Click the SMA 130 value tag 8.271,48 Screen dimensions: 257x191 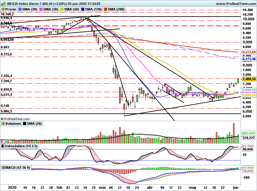point(249,59)
